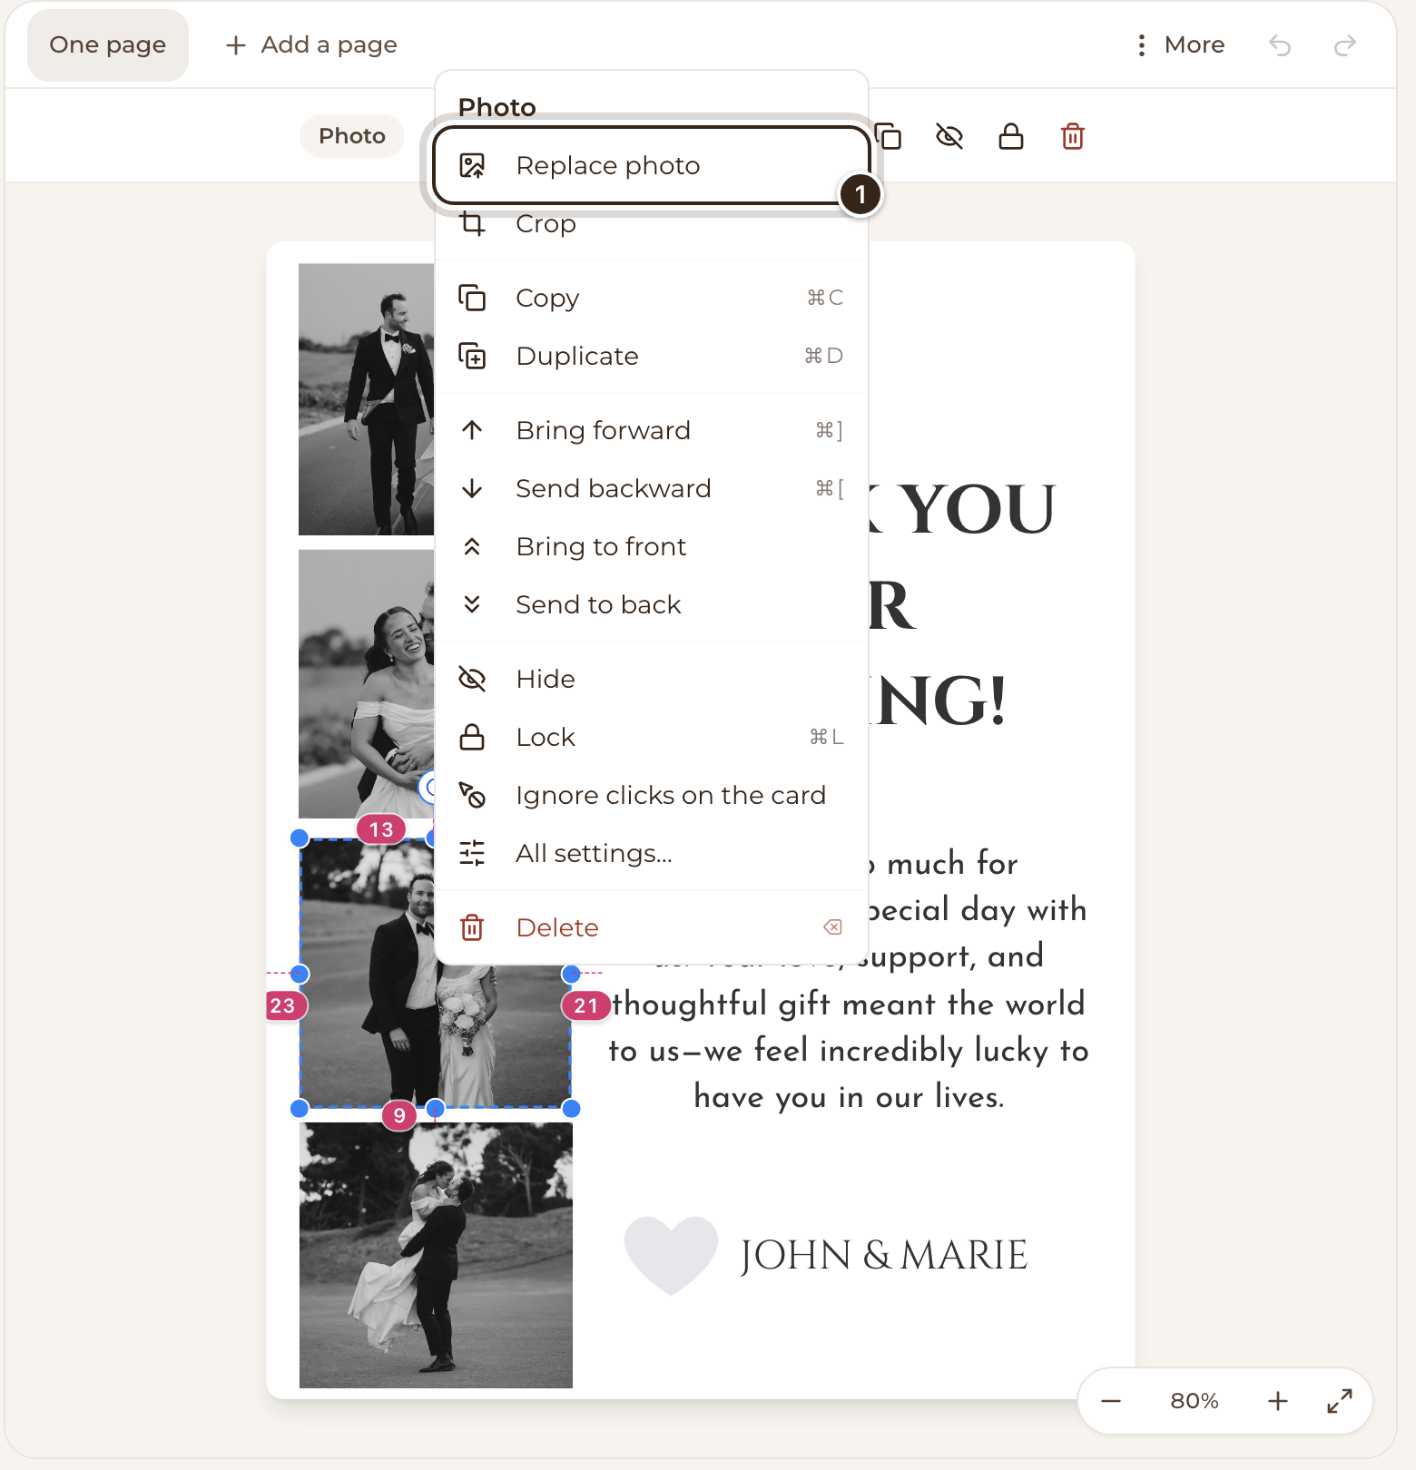Select the One page tab
Image resolution: width=1416 pixels, height=1470 pixels.
[108, 44]
